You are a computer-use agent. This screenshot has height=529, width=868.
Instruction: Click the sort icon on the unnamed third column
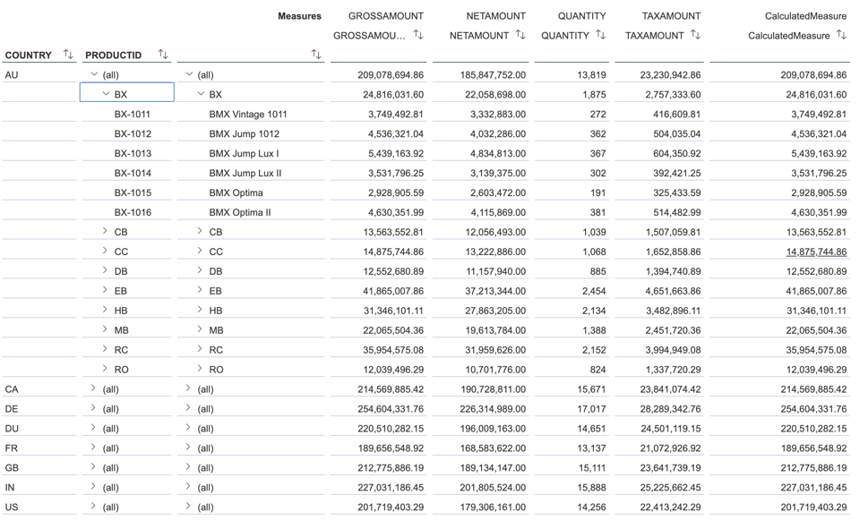tap(315, 54)
